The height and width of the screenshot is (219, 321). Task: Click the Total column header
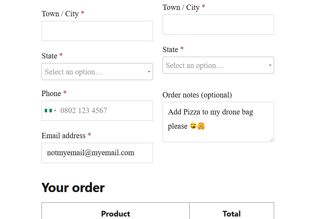click(x=232, y=214)
